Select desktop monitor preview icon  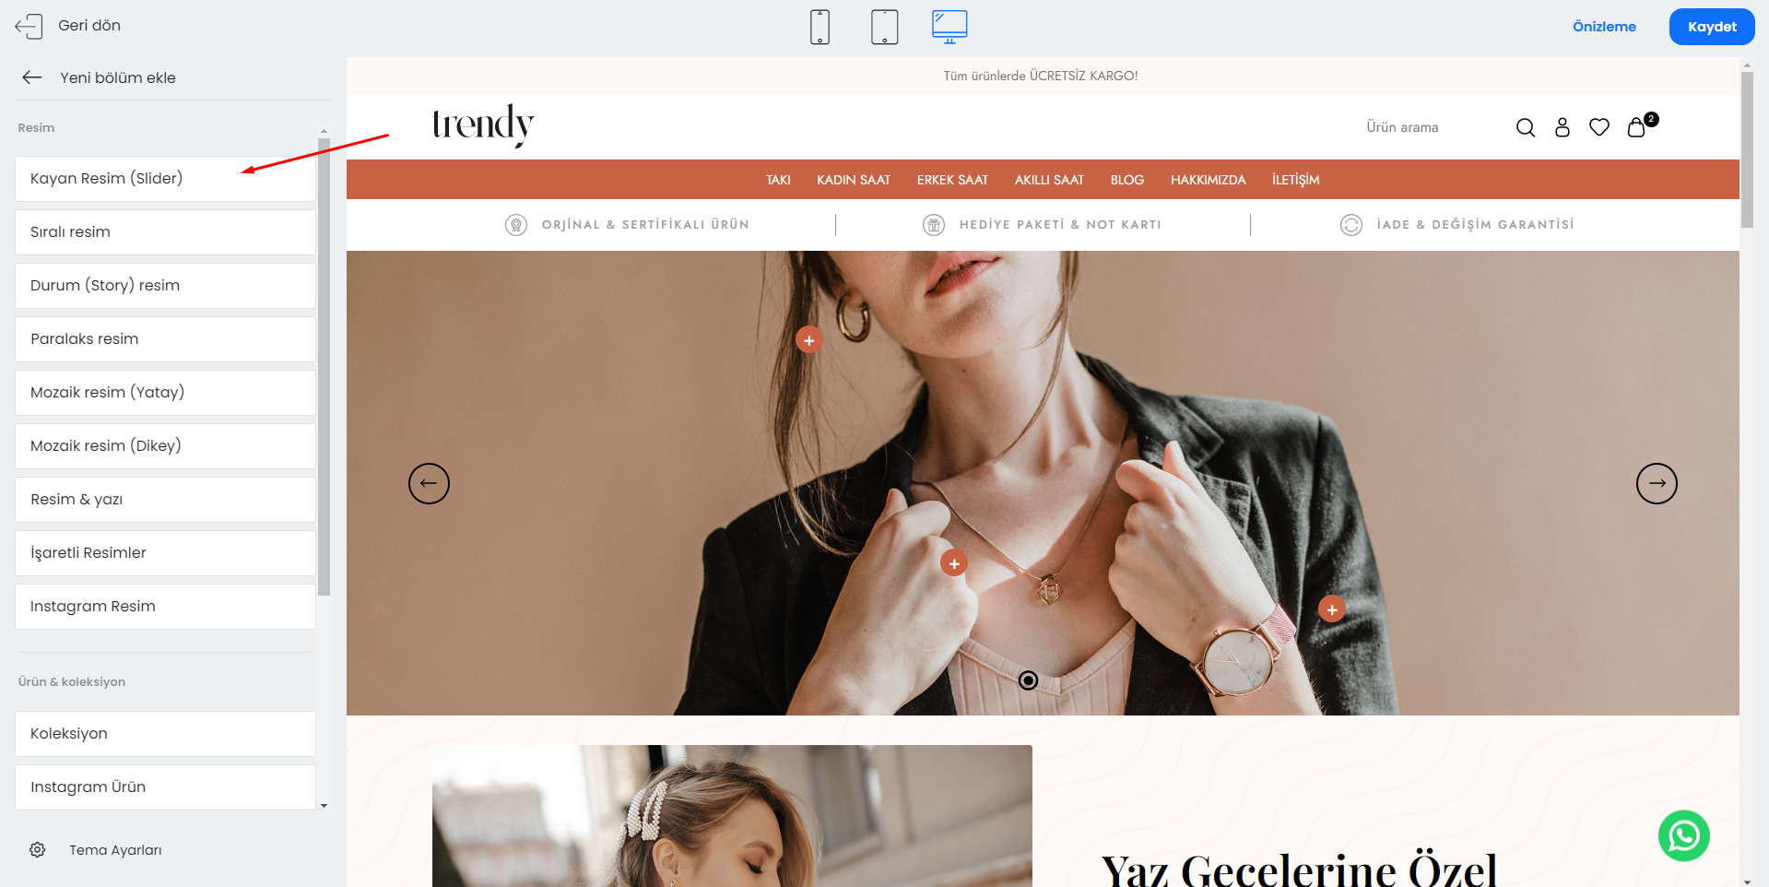[949, 27]
